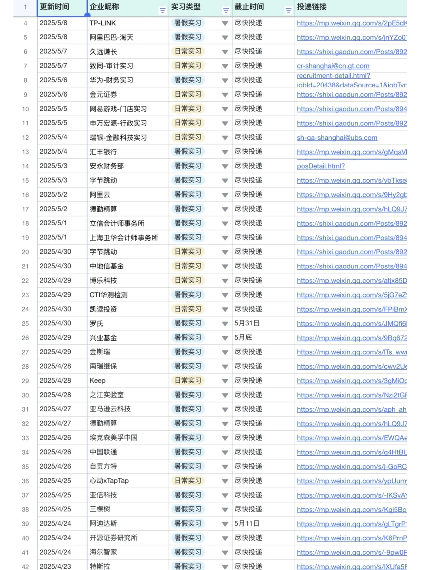Open 阿里巴巴-淘天 application link

point(351,38)
